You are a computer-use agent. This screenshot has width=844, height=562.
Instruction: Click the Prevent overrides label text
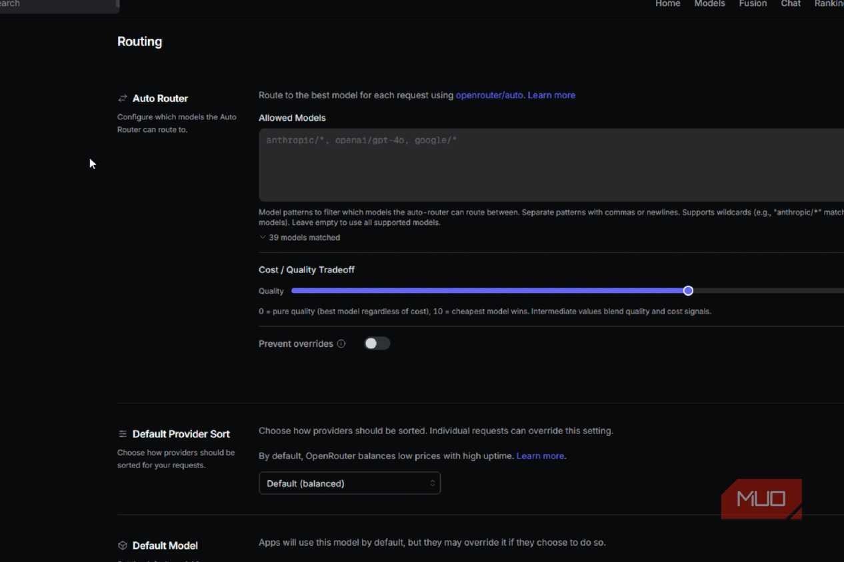[296, 344]
